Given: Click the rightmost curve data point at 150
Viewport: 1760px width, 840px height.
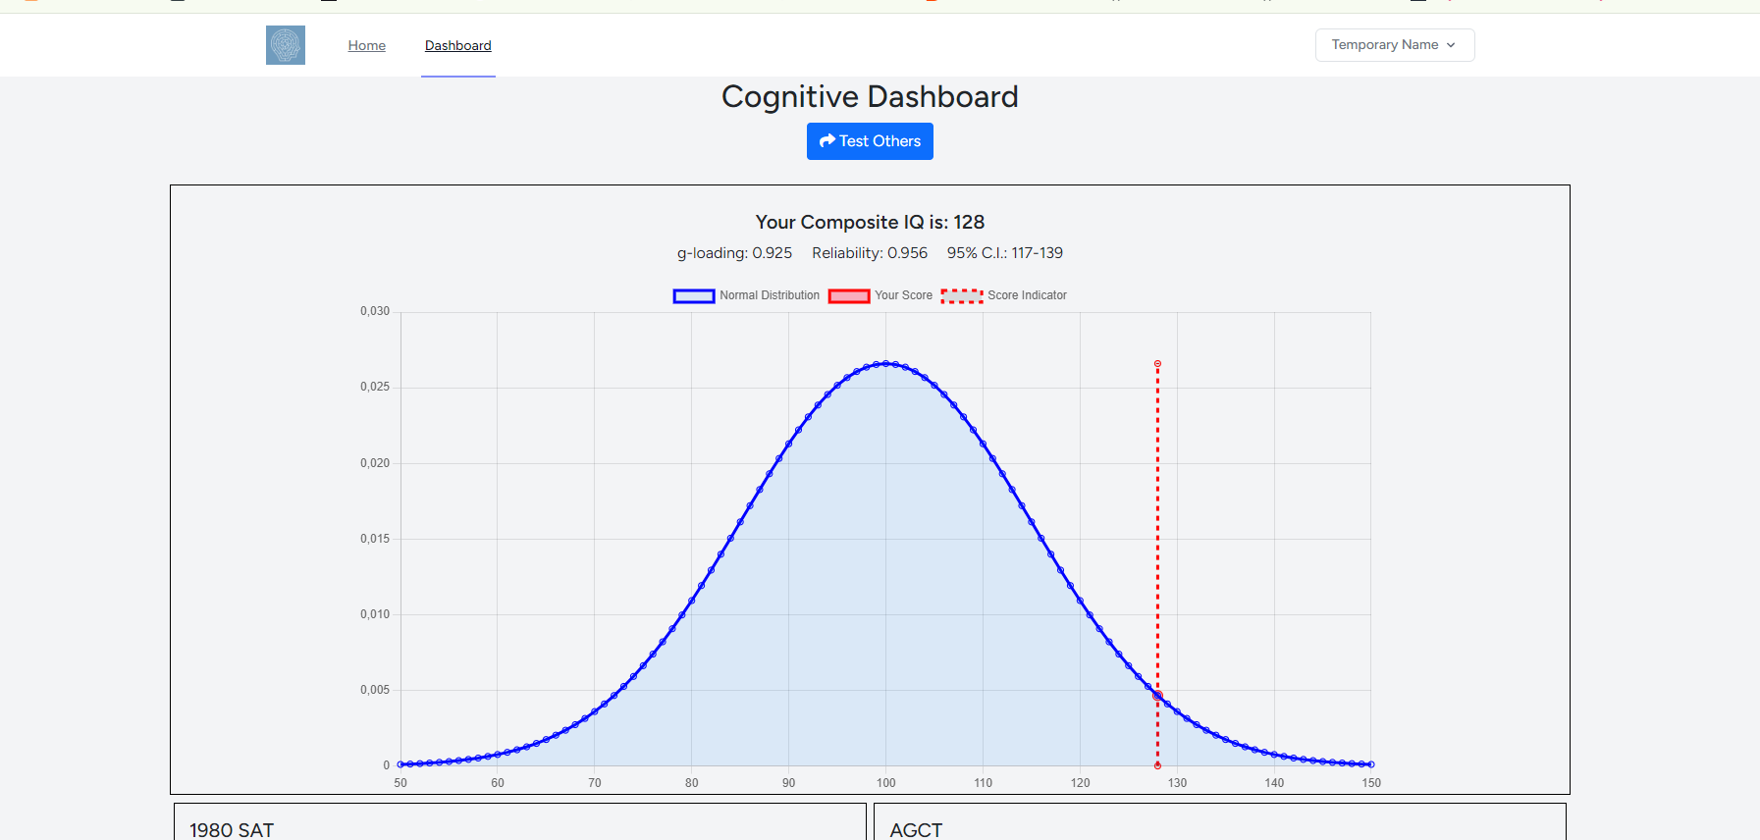Looking at the screenshot, I should [1370, 764].
